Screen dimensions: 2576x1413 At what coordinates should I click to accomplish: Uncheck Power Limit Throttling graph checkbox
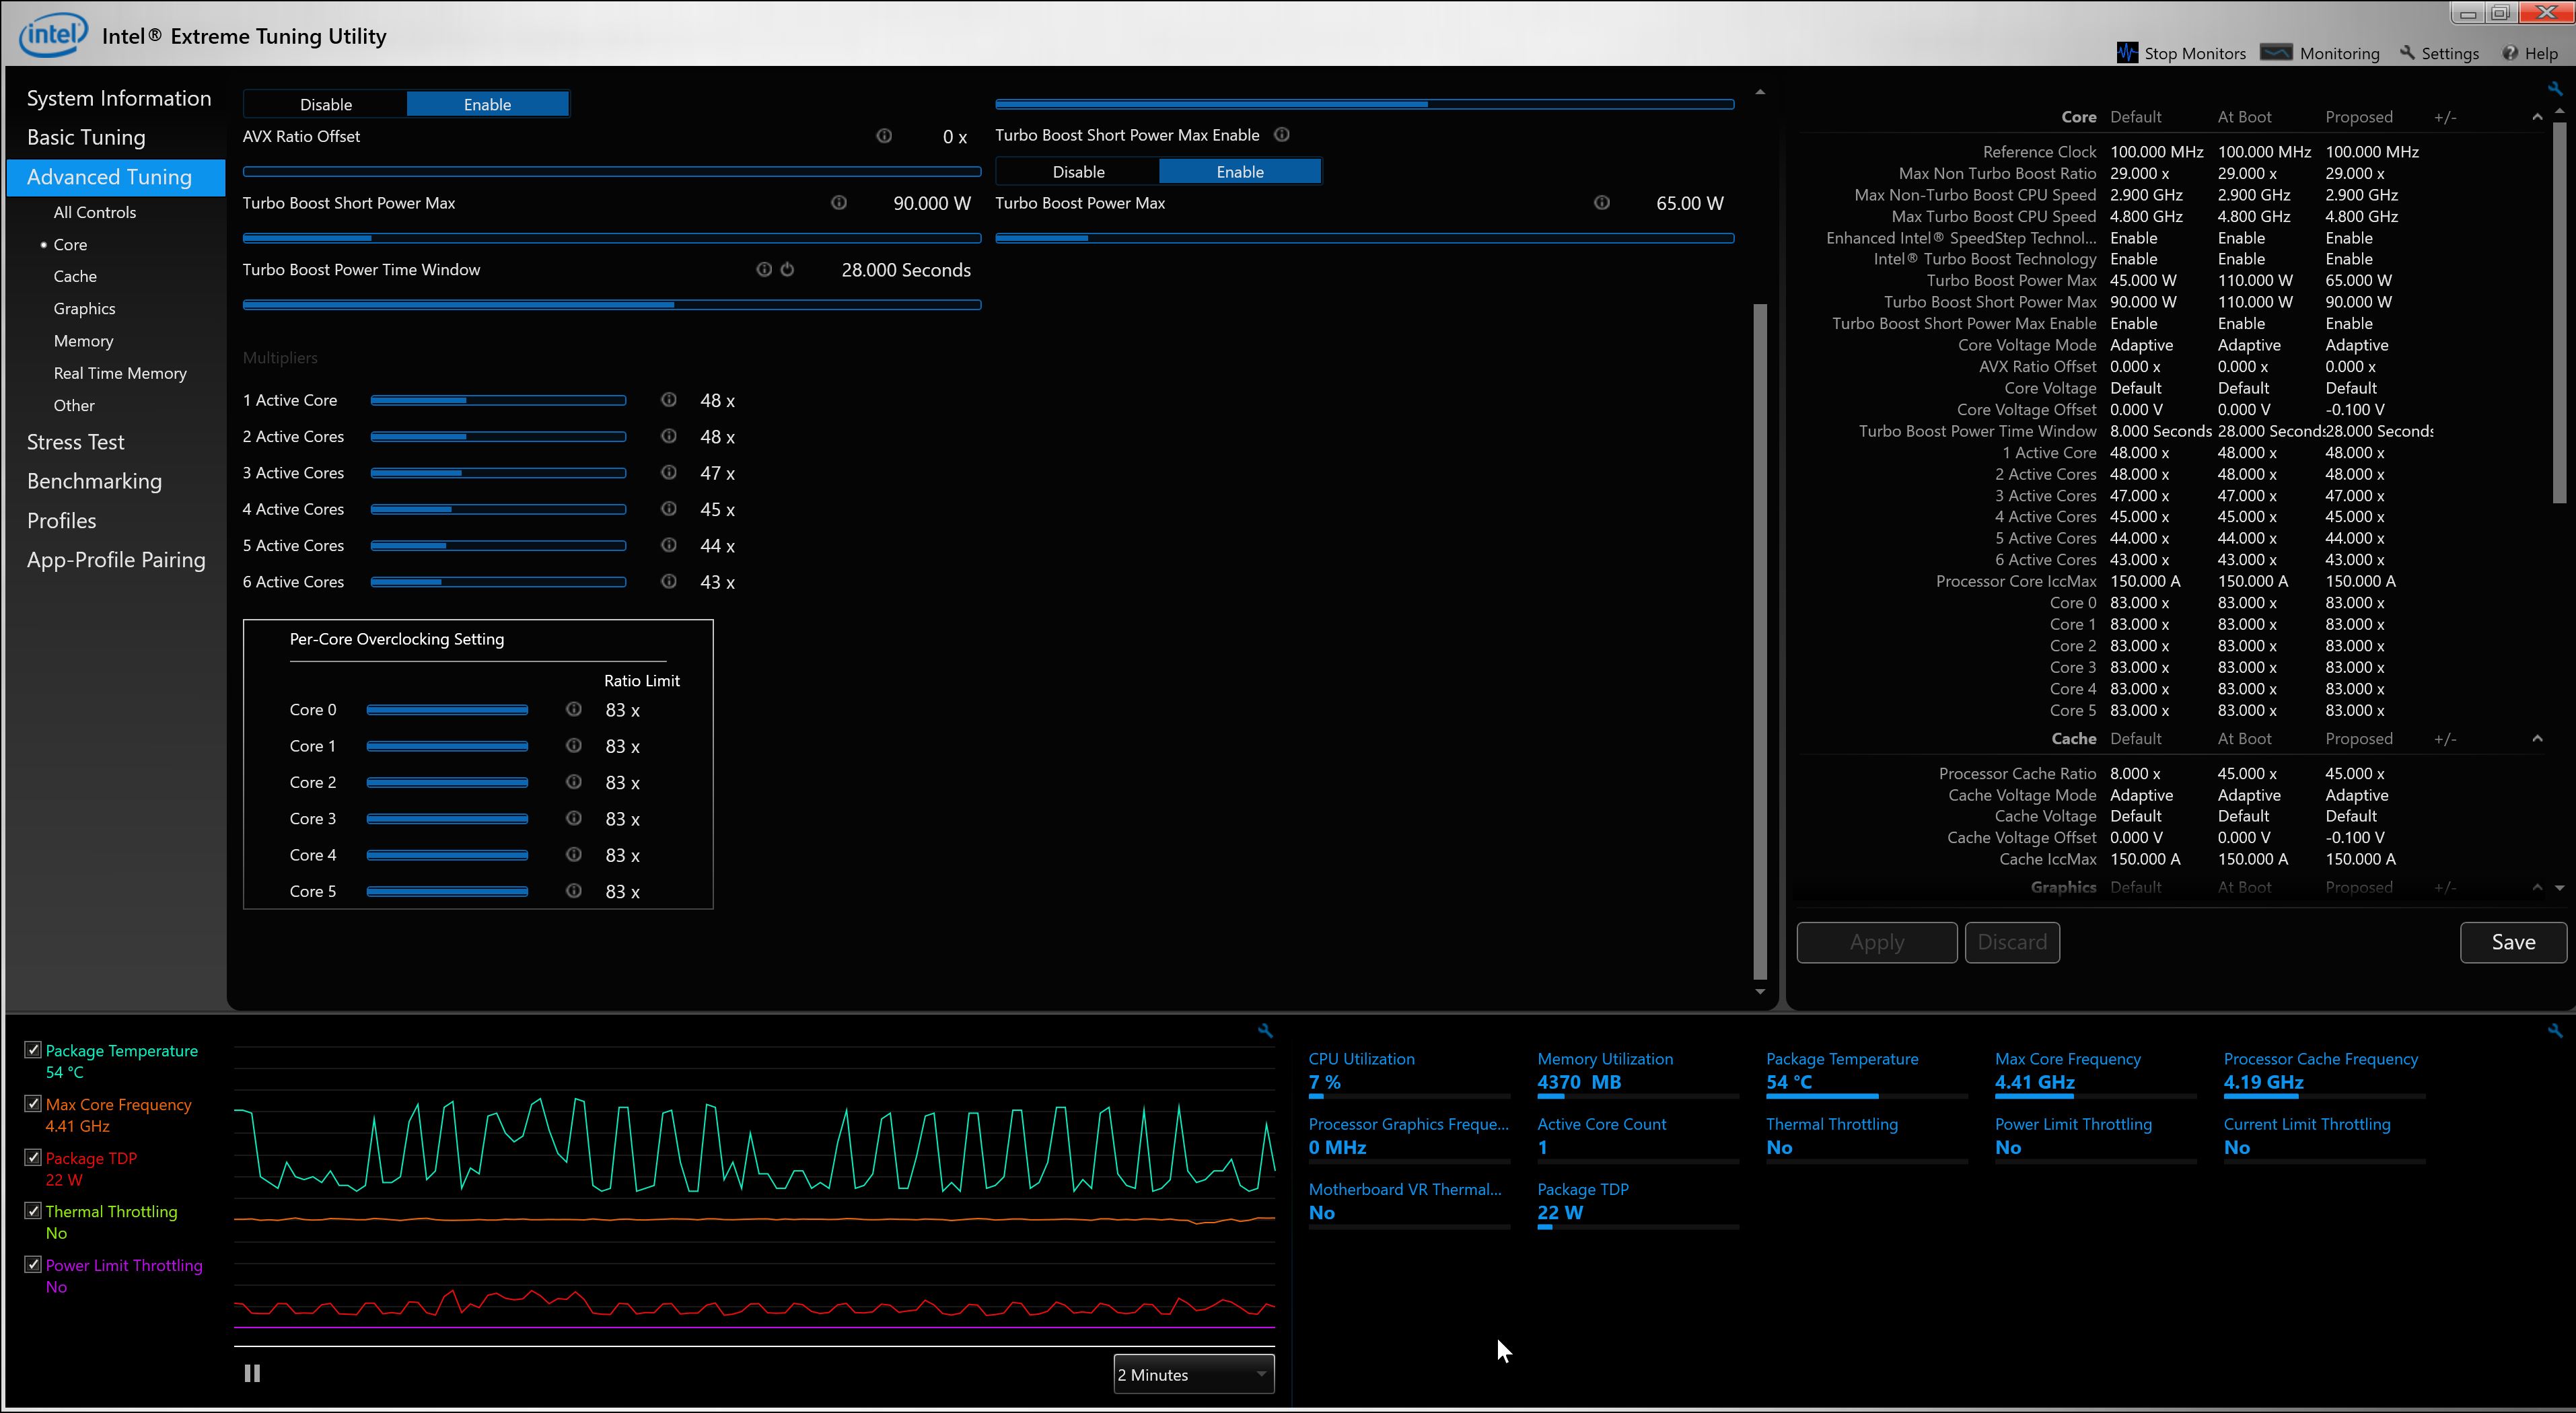coord(33,1264)
